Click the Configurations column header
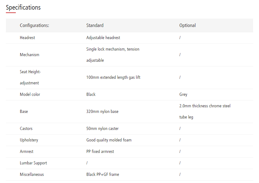This screenshot has height=183, width=259. [34, 25]
